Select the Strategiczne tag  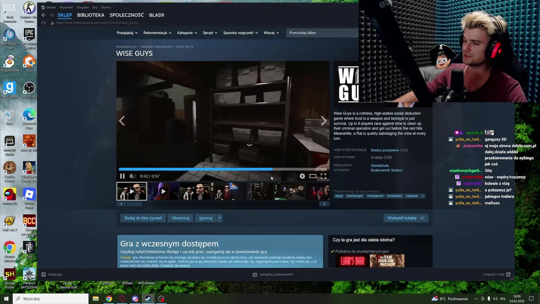375,196
